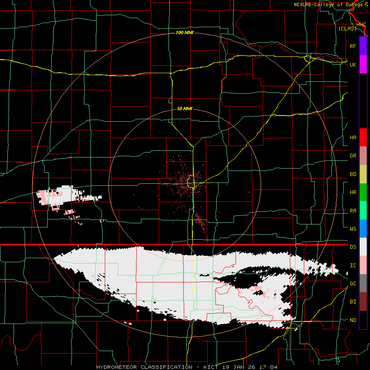This screenshot has height=370, width=370.
Task: Click the 'IC' legend label
Action: tap(353, 266)
